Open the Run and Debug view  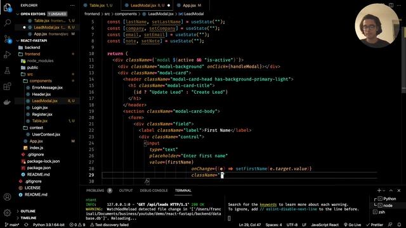click(x=8, y=54)
